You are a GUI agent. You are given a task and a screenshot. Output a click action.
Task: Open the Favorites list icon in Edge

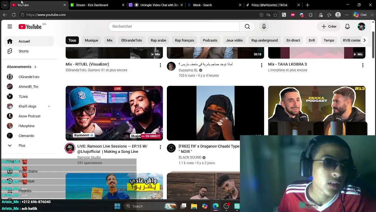[x=329, y=15]
